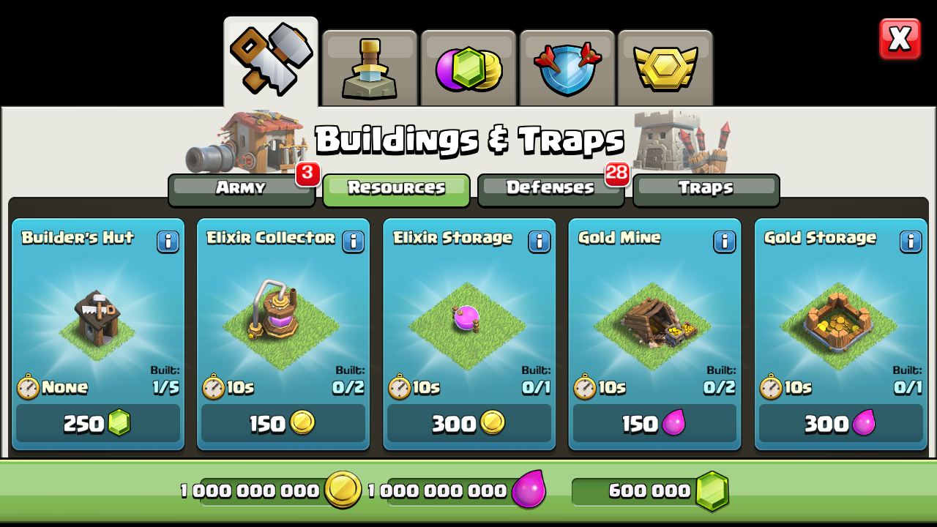Buy Gold Storage for 300 elixir

(840, 423)
